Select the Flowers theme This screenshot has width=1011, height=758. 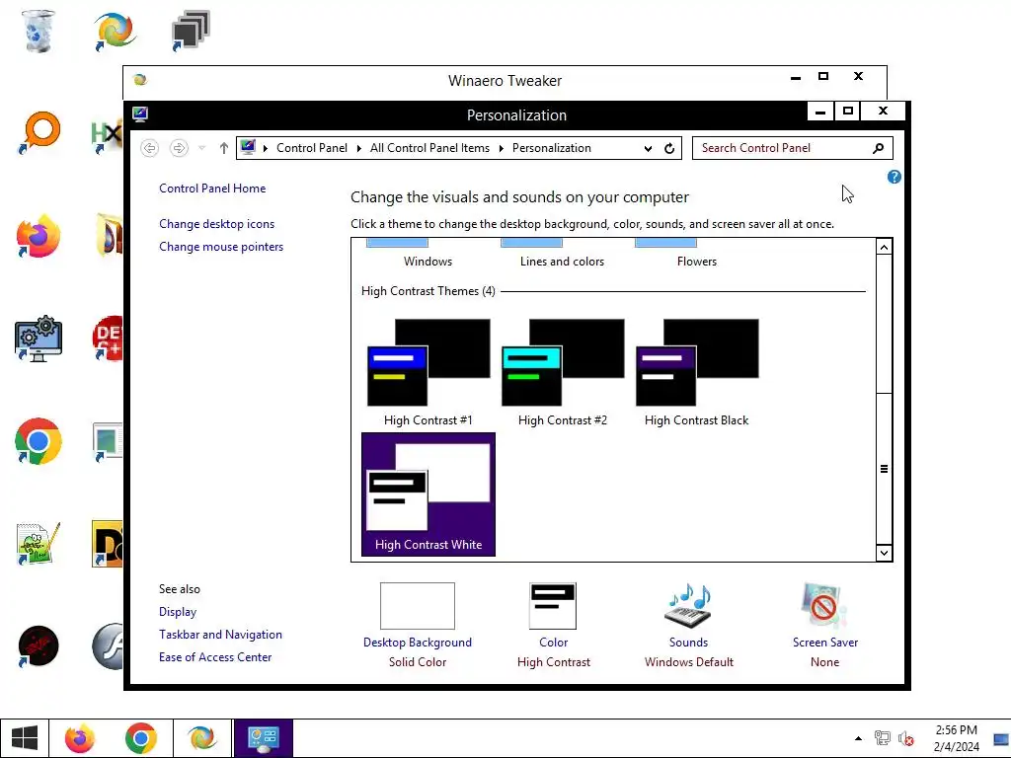(696, 255)
